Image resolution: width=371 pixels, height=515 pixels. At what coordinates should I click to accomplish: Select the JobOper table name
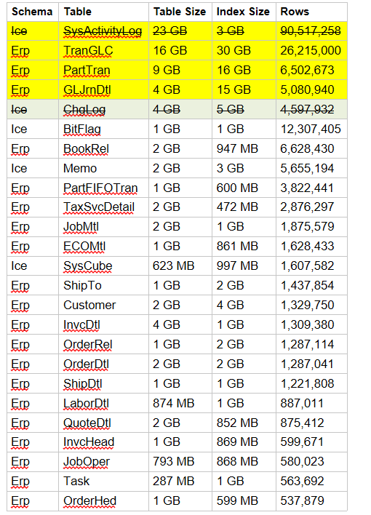87,462
